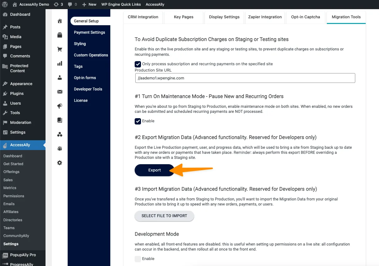This screenshot has height=266, width=379.
Task: Open the Payment Settings menu item
Action: 89,32
